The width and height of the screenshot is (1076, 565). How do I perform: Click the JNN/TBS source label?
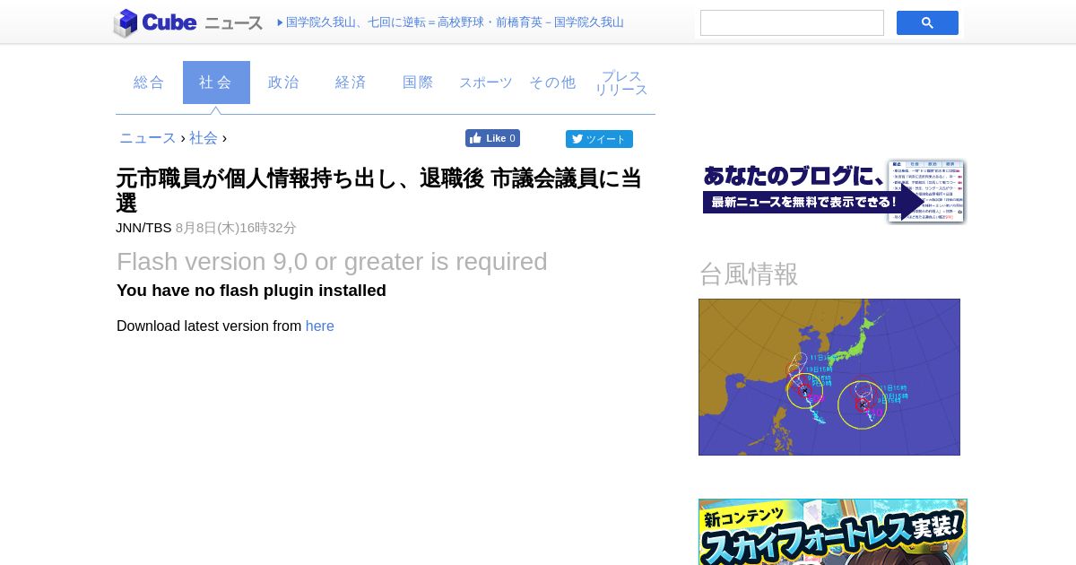[143, 228]
